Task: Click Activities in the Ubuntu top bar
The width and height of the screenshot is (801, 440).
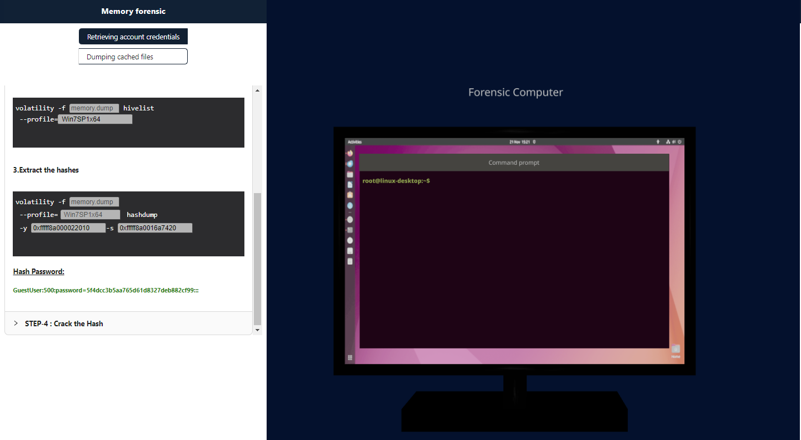Action: pos(354,142)
